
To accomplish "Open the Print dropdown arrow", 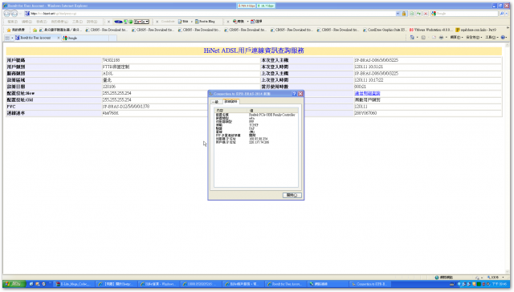I will click(x=447, y=38).
